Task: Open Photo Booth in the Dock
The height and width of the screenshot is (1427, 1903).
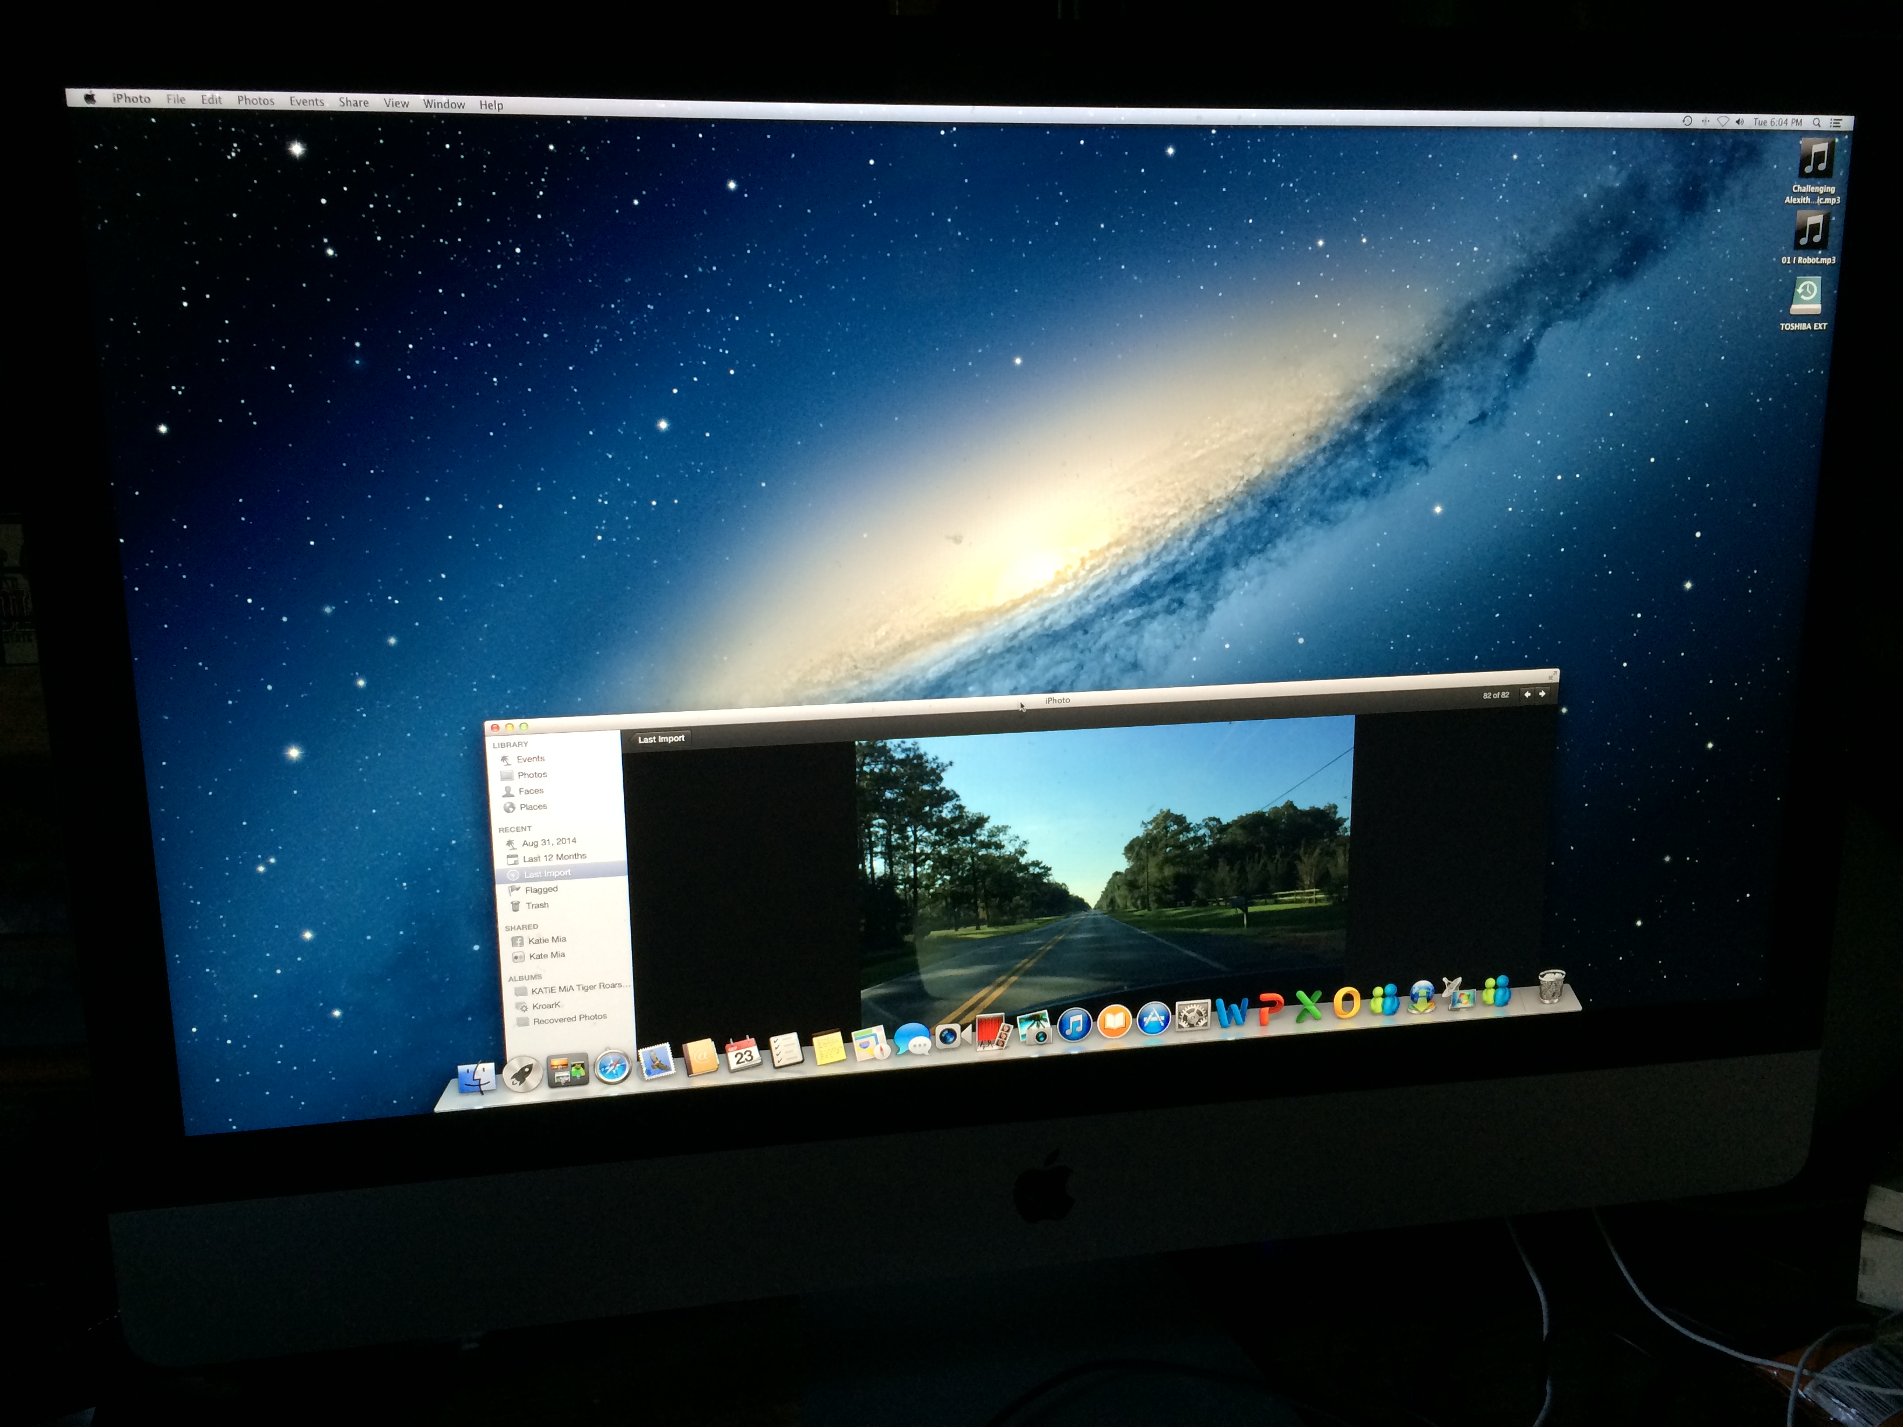Action: 992,1031
